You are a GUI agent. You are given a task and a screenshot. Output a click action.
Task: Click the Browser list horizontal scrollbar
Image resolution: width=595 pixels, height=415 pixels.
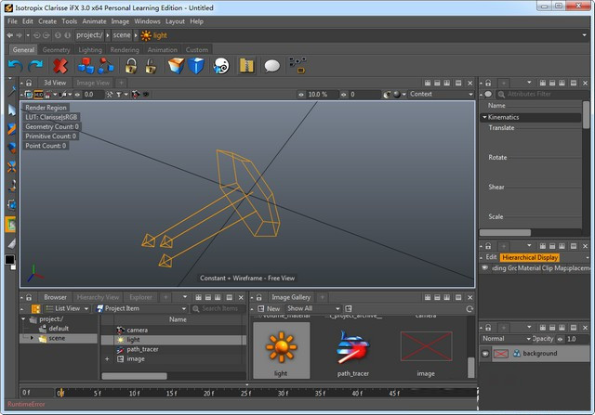coord(134,376)
